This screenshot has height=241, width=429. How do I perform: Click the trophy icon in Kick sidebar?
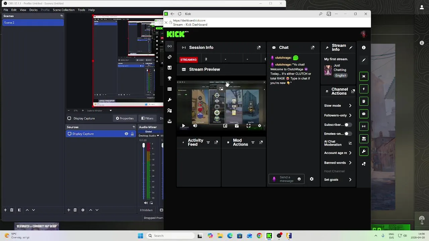pos(170,78)
